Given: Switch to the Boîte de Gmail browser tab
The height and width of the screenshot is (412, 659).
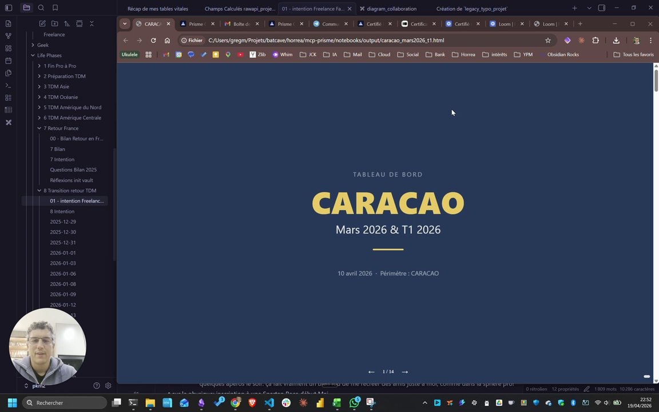Looking at the screenshot, I should [x=242, y=24].
